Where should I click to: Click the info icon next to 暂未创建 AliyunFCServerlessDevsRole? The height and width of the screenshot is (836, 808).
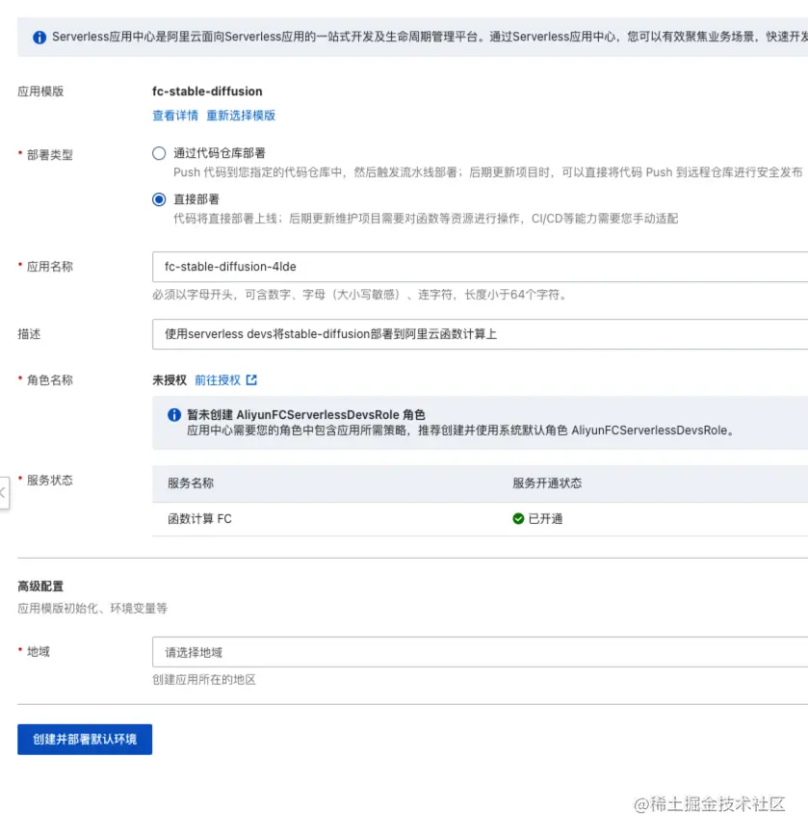(174, 415)
